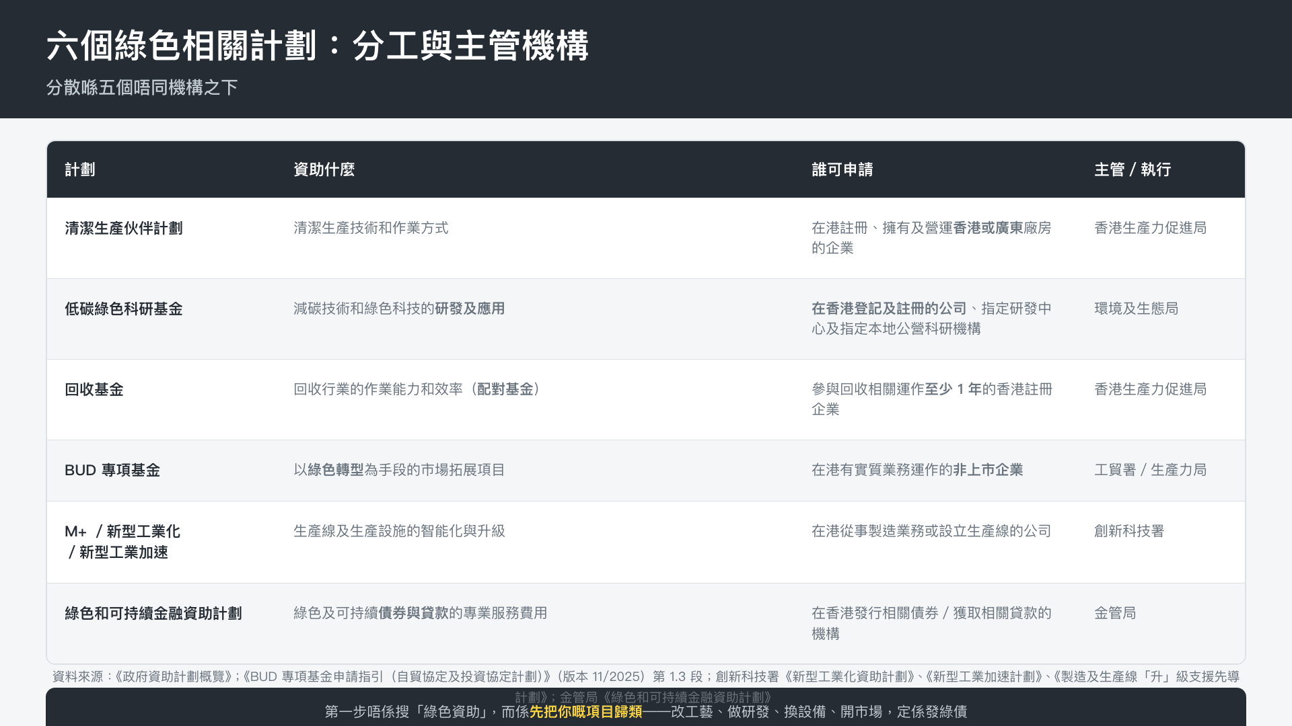
Task: Click the slide title 六個綠色相關計劃：分工與主管機構
Action: coord(318,46)
